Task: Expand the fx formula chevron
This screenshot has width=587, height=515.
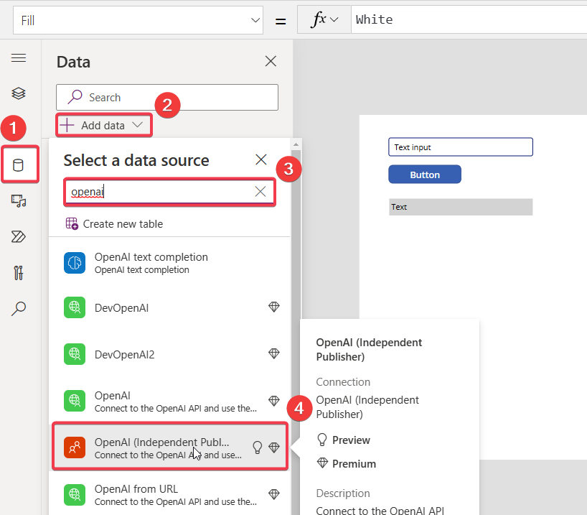Action: [334, 19]
